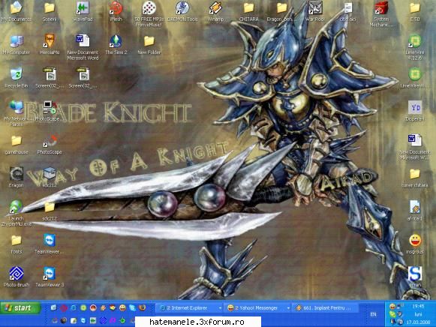436x327 pixels.
Task: Expand the Internet Explorer group dropdown arrow
Action: tap(220, 308)
